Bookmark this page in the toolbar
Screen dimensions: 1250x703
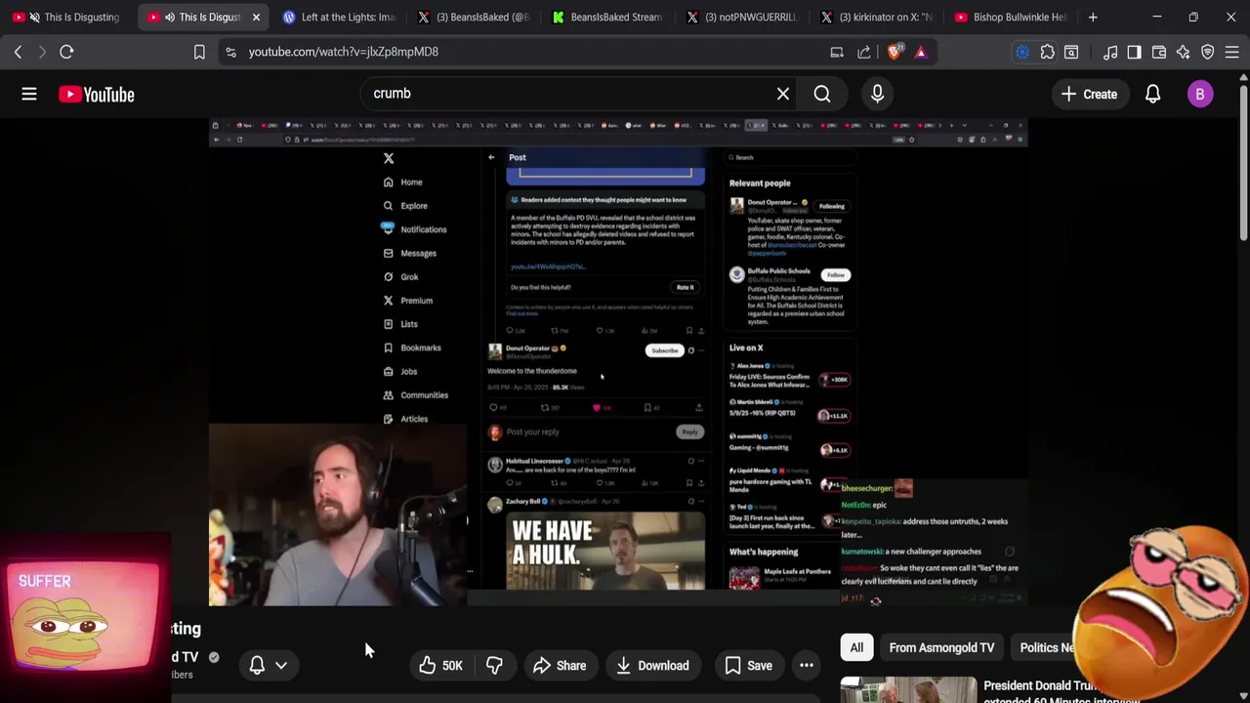pyautogui.click(x=199, y=52)
